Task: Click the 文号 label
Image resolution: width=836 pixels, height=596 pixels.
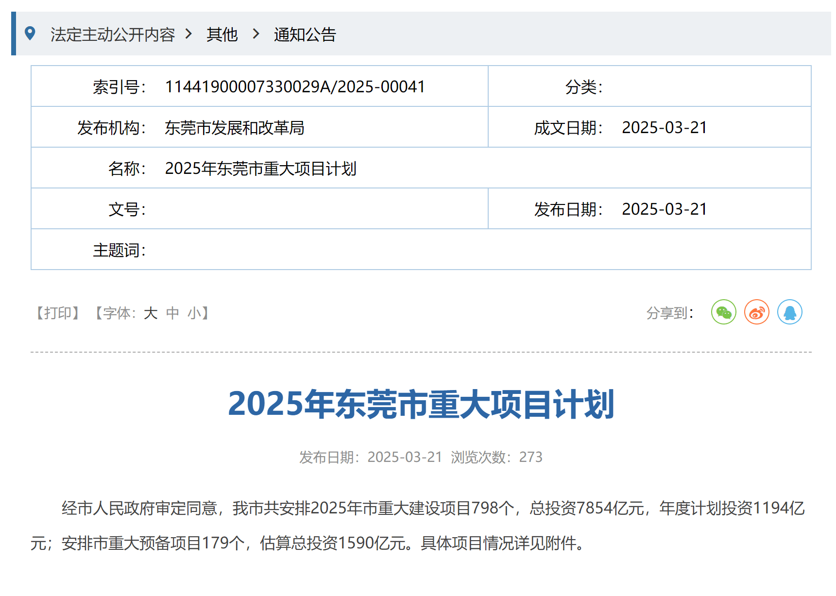Action: point(127,209)
